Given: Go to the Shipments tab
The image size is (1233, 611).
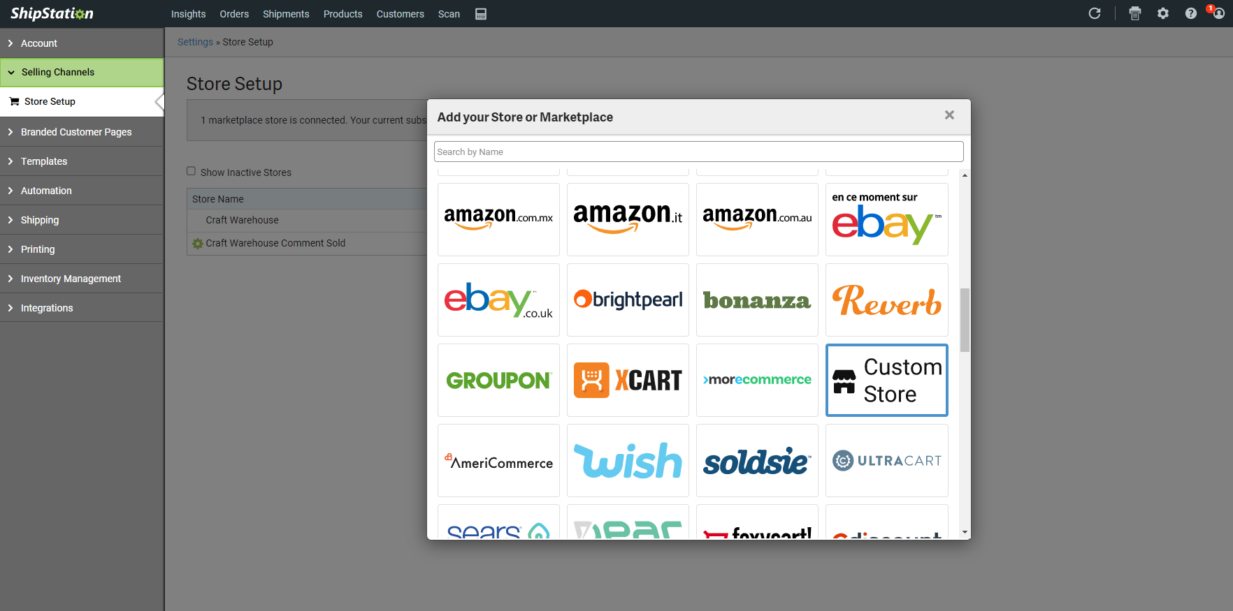Looking at the screenshot, I should pyautogui.click(x=286, y=14).
